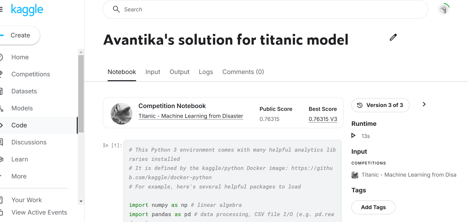This screenshot has height=222, width=468.
Task: Click View Active Events
Action: click(x=39, y=212)
